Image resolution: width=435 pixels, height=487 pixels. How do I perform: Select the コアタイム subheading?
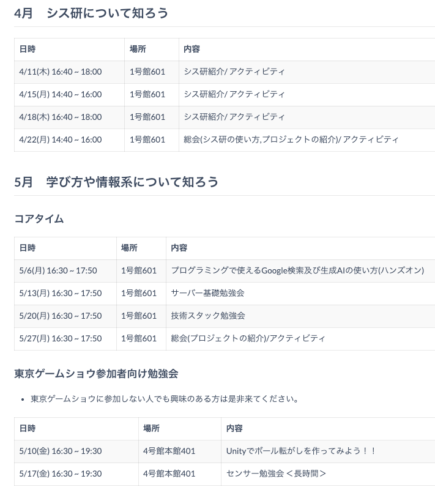click(39, 218)
